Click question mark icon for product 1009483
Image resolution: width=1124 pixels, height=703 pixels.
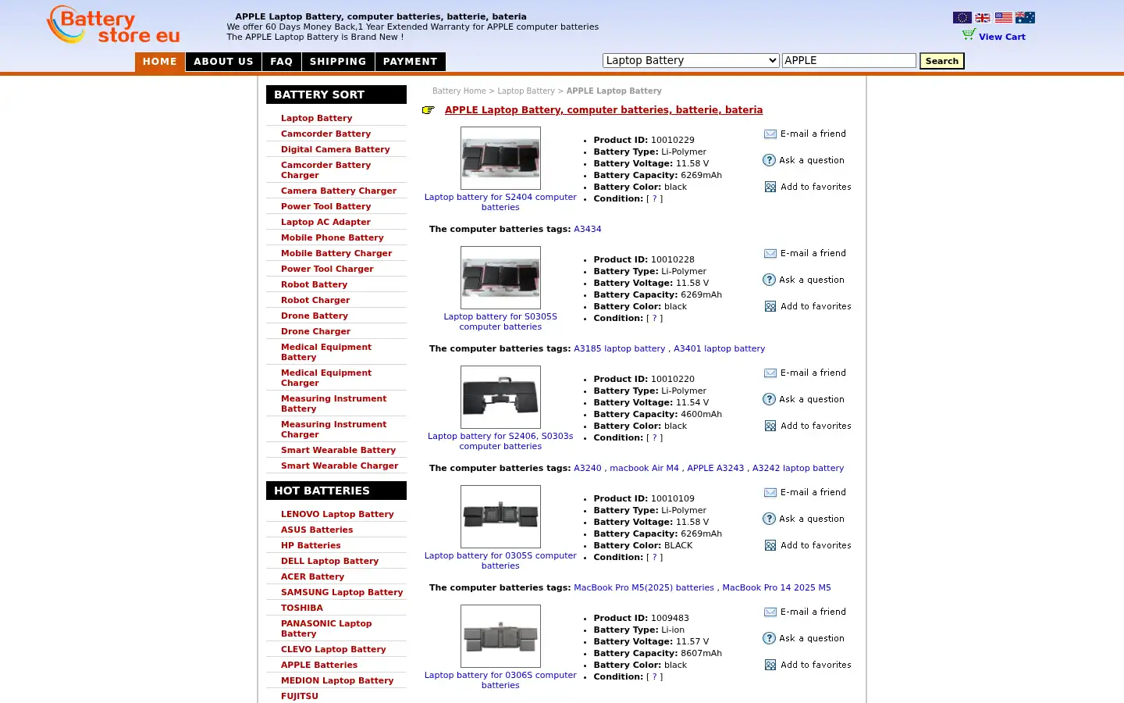point(769,638)
